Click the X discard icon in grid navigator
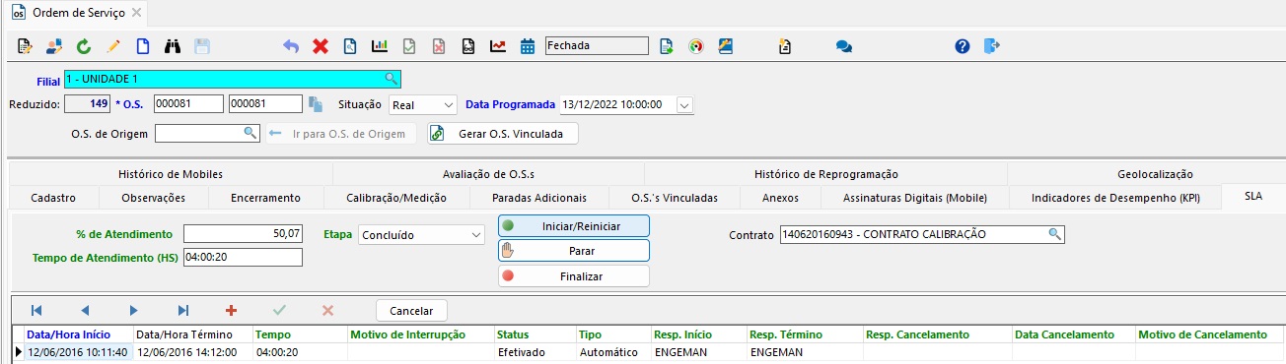Image resolution: width=1286 pixels, height=364 pixels. point(328,310)
